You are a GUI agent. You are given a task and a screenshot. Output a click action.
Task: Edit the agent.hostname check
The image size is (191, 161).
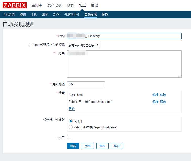point(155,102)
